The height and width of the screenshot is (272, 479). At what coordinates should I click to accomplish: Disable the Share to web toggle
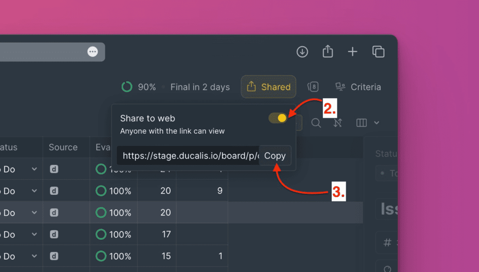[278, 118]
